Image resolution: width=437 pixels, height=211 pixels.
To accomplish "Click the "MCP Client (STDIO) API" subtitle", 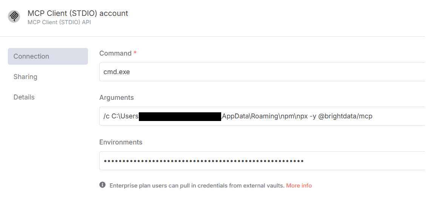I will point(59,22).
